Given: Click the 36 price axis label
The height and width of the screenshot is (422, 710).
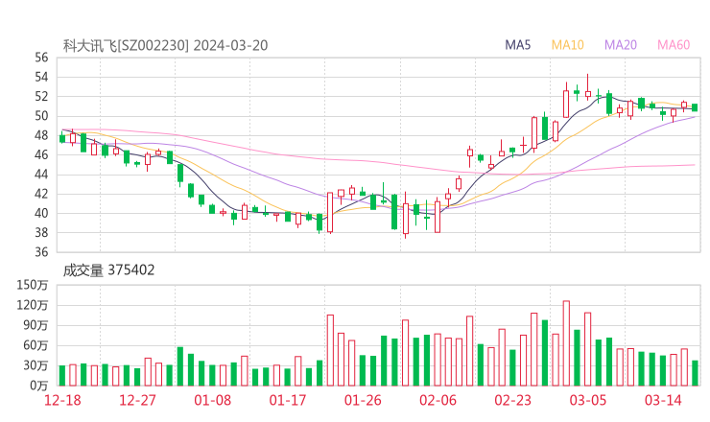Looking at the screenshot, I should (41, 252).
